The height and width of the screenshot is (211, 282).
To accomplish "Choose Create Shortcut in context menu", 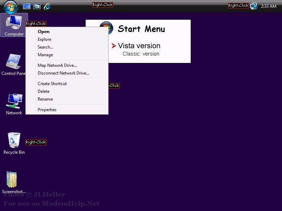I will pos(67,84).
